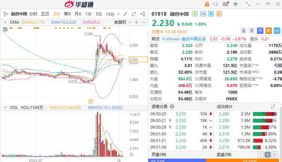Click the teal X badge icon
Screen dimensions: 282x162
[x=211, y=13]
